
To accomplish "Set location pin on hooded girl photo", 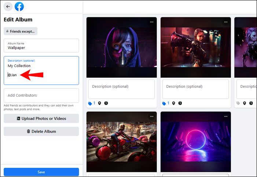I will point(99,103).
